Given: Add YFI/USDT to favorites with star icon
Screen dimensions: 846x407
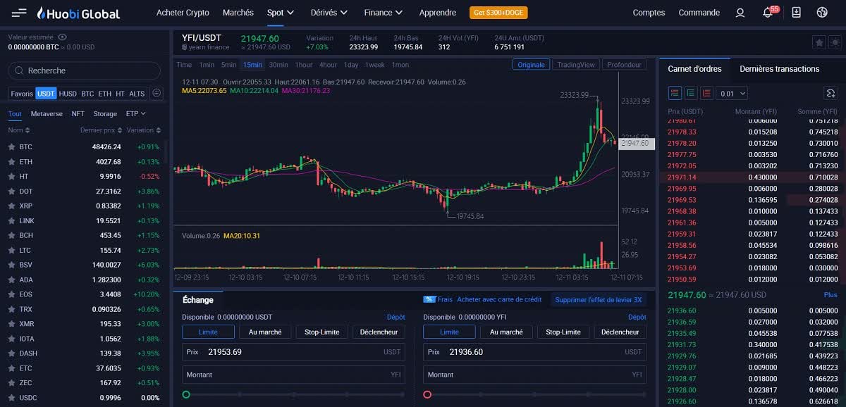Looking at the screenshot, I should pos(819,42).
